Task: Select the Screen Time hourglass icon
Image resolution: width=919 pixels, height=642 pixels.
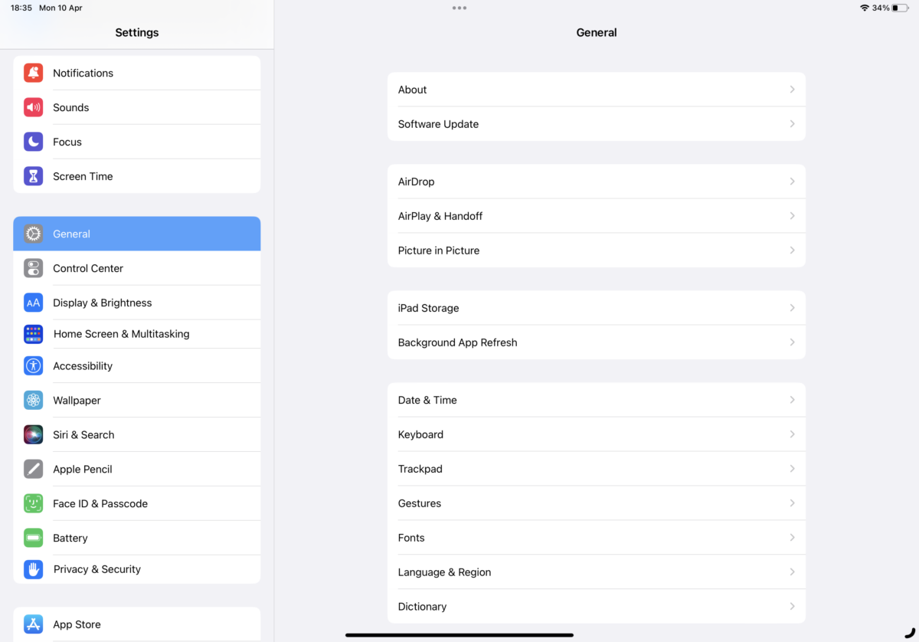Action: point(33,175)
